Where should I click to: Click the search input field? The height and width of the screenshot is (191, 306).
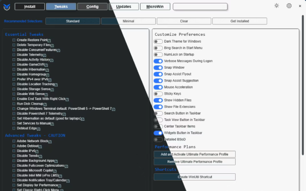point(200,7)
